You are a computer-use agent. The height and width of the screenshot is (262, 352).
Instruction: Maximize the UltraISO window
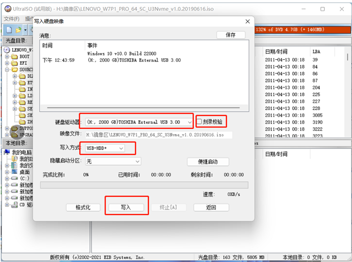[x=323, y=9]
